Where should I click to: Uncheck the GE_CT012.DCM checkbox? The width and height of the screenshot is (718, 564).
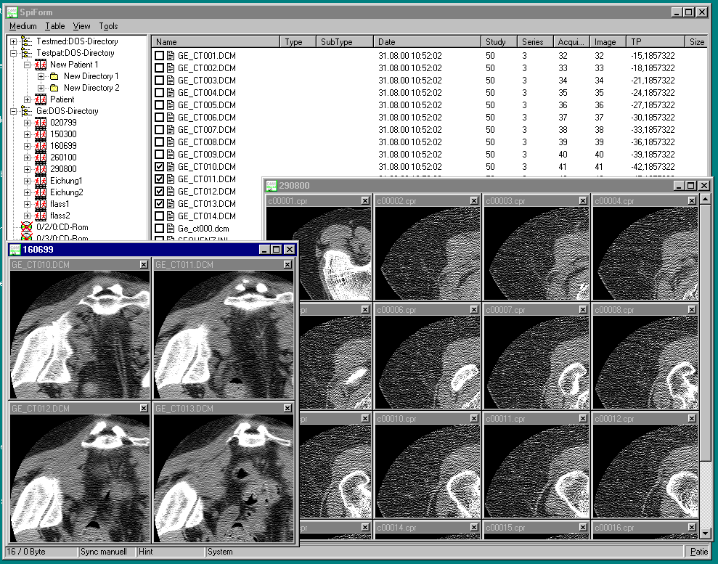[x=159, y=192]
